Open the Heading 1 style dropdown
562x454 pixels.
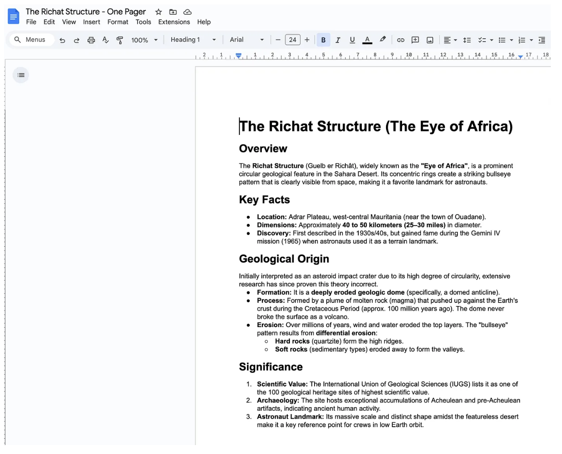click(193, 40)
